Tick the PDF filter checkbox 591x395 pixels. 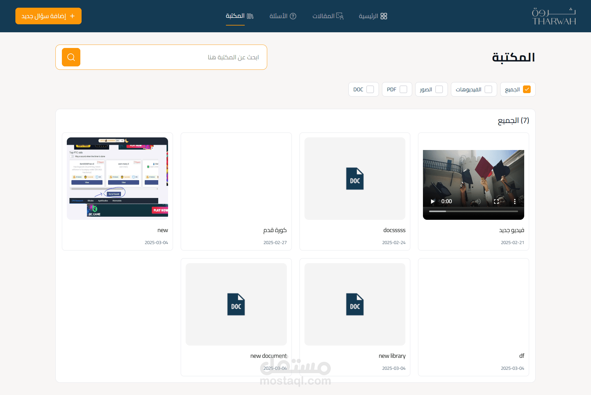coord(403,89)
